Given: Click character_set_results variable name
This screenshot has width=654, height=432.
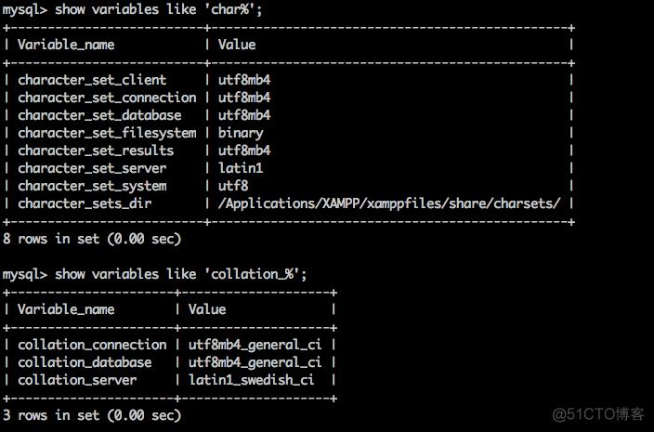Looking at the screenshot, I should 96,151.
